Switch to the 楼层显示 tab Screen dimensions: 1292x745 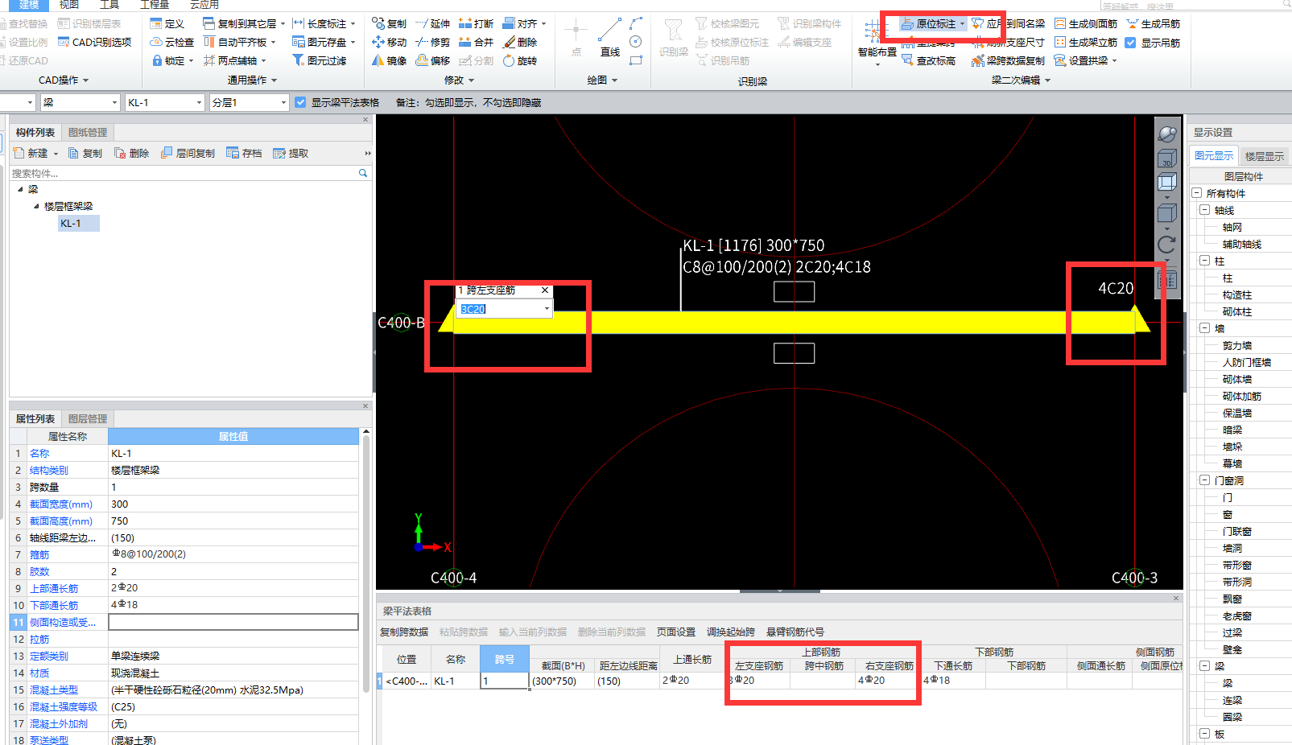1265,156
